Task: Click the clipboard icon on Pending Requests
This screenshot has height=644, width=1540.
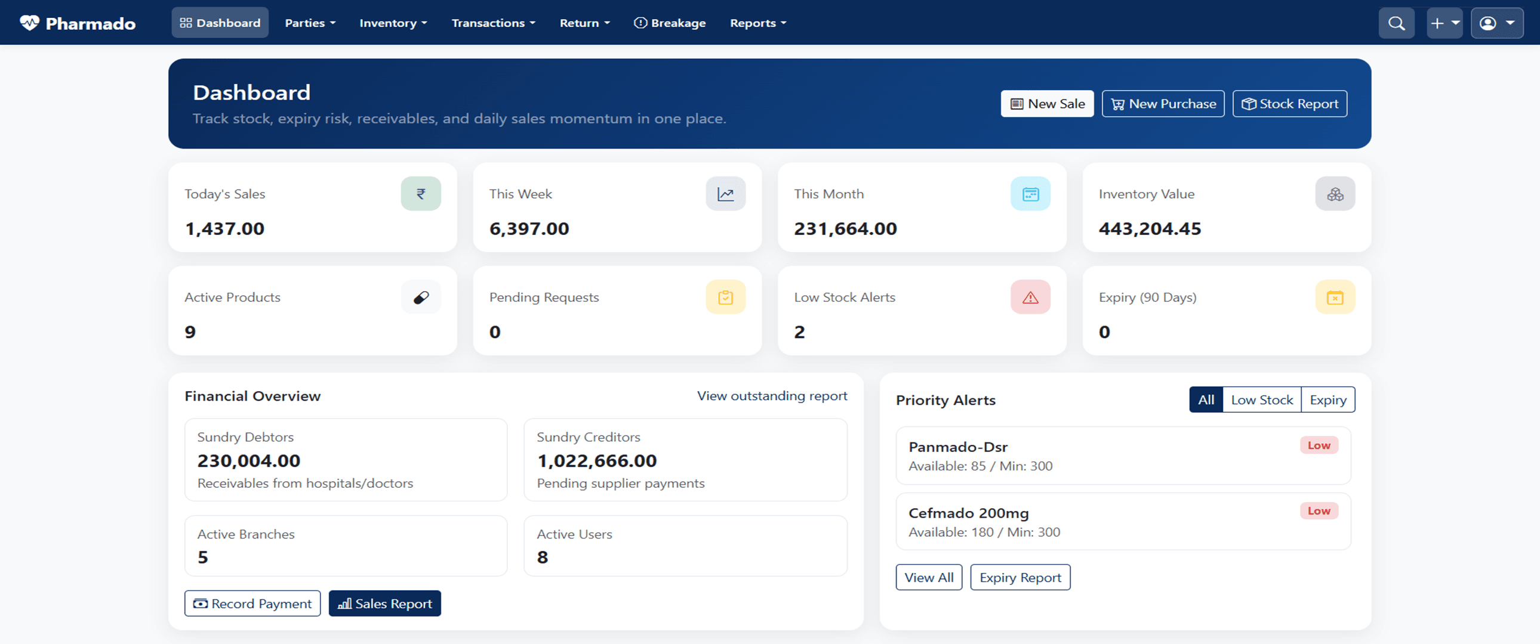Action: tap(725, 297)
